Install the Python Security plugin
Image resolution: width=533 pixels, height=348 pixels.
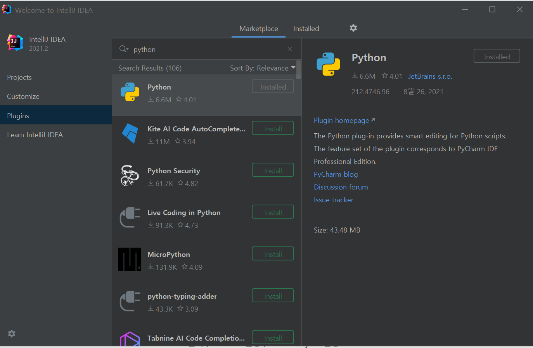tap(273, 170)
